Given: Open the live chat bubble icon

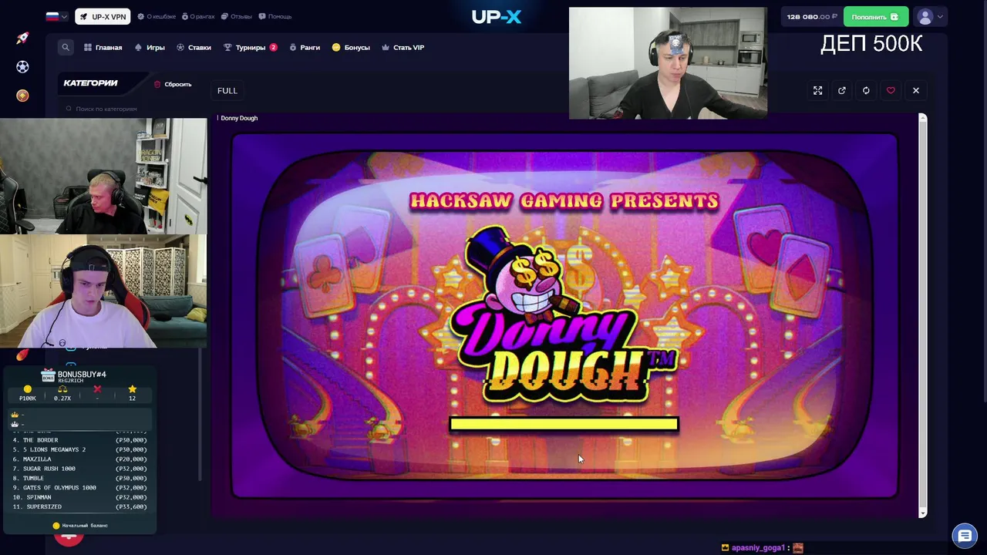Looking at the screenshot, I should click(965, 535).
